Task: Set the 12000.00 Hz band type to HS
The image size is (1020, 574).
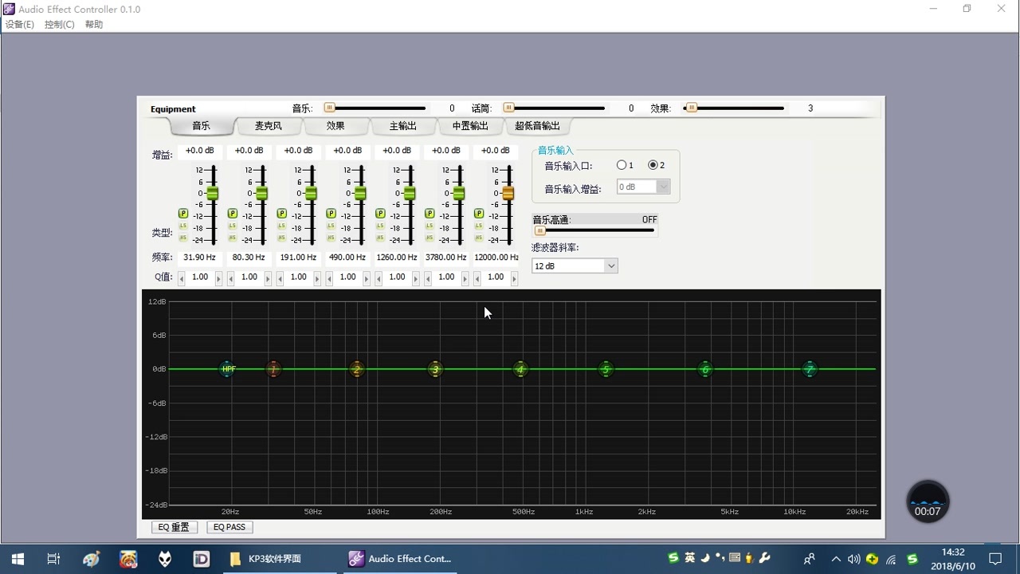Action: [x=479, y=238]
